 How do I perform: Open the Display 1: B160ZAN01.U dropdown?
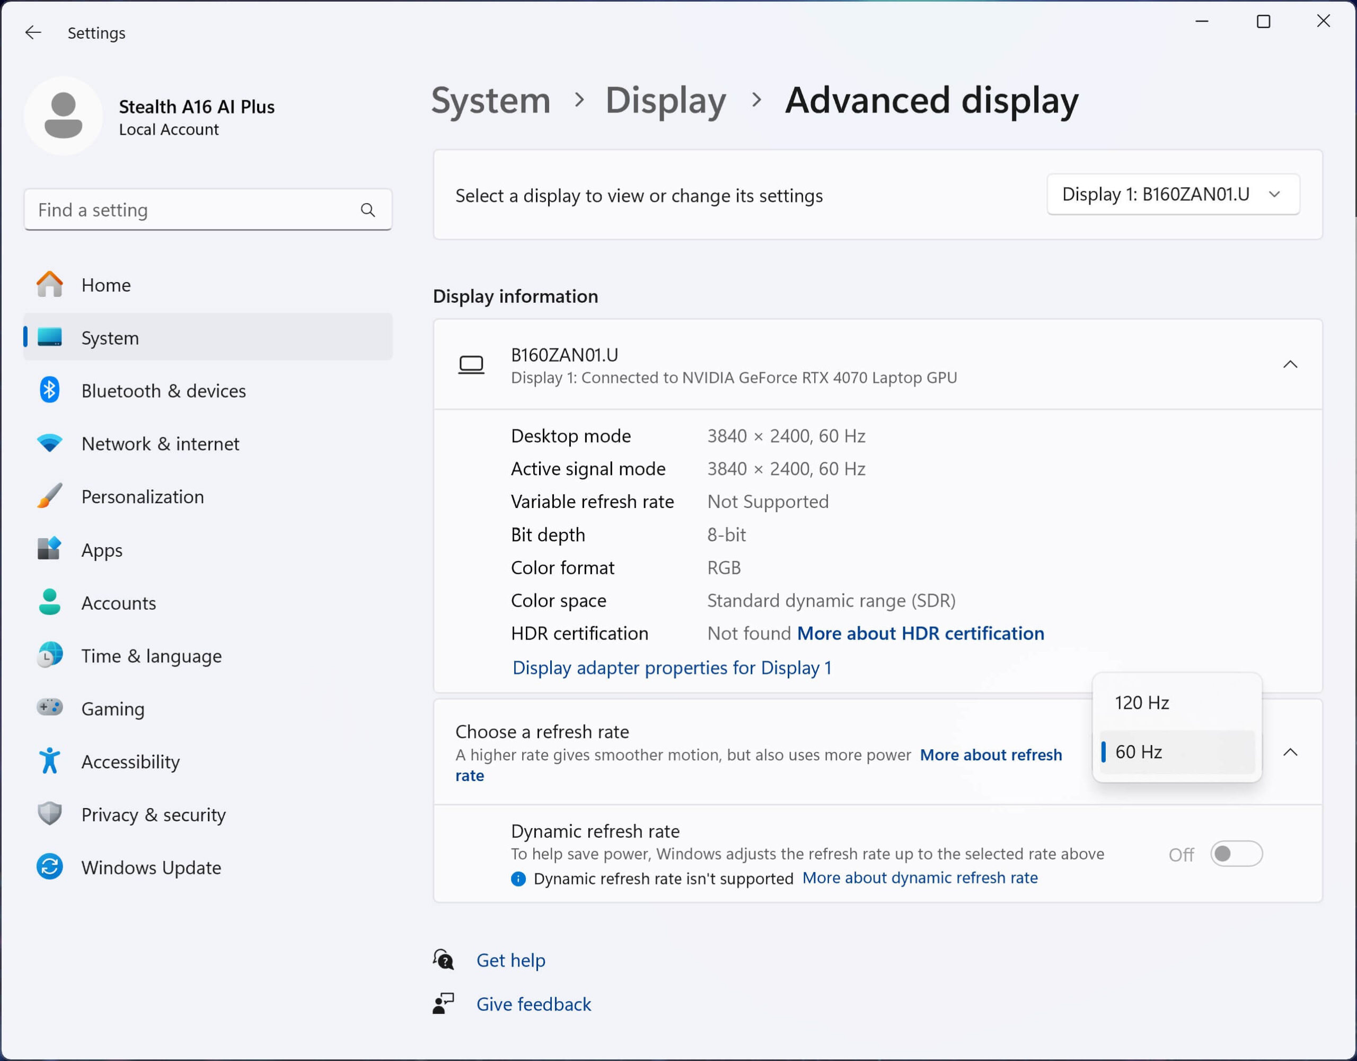coord(1173,195)
